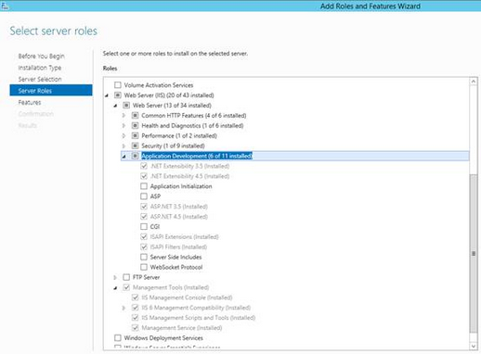Screen dimensions: 481x354
Task: Select the WebSocket Protocol row label
Action: 176,267
